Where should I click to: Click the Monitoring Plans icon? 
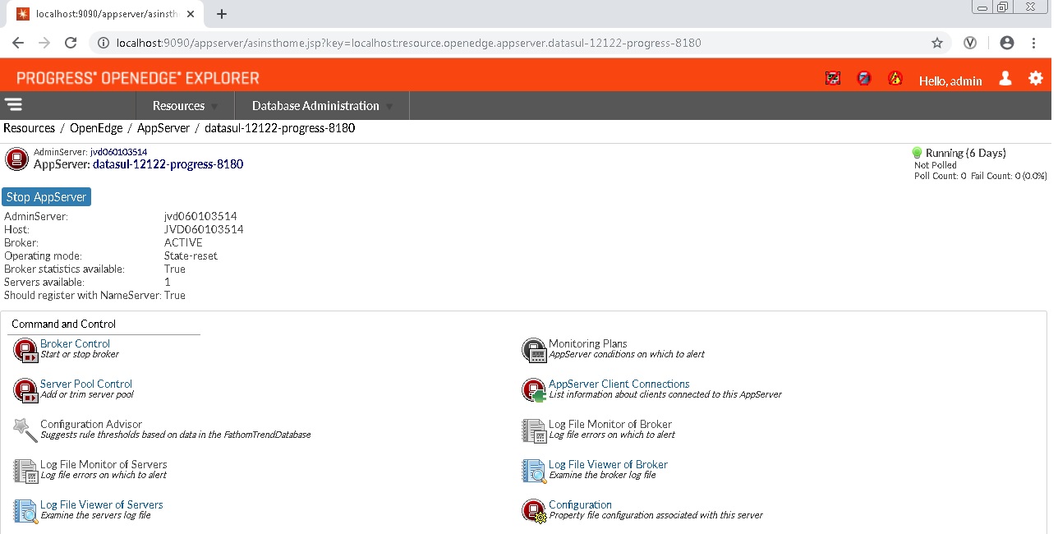point(534,350)
